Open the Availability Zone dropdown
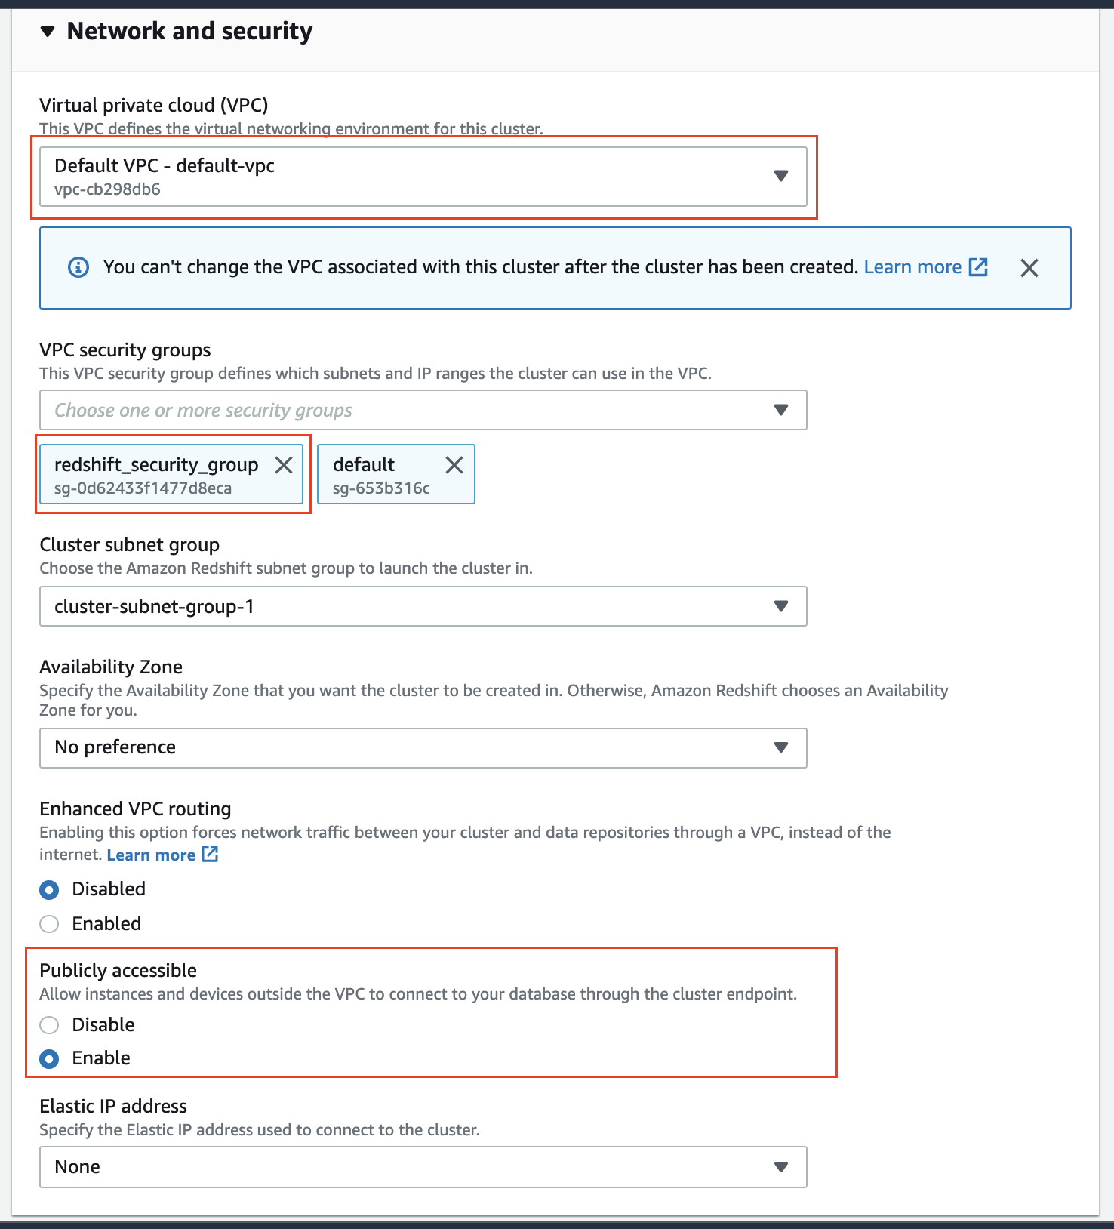The image size is (1114, 1229). 423,747
